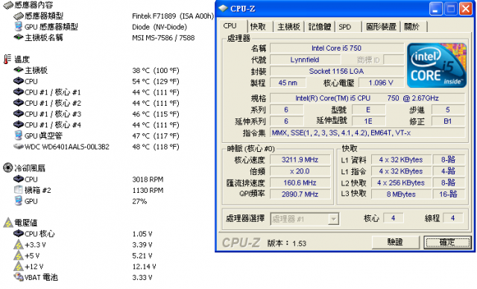477x289 pixels.
Task: Click the WDC hard drive icon
Action: click(19, 147)
